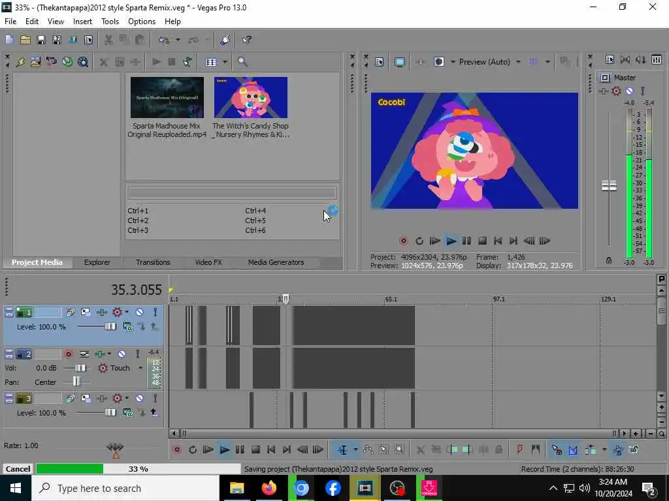This screenshot has height=501, width=669.
Task: Open the Project Media Views dropdown
Action: pos(225,62)
